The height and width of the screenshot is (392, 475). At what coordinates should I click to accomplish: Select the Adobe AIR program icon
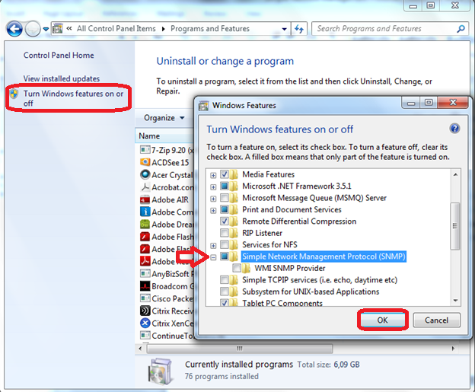coord(145,199)
